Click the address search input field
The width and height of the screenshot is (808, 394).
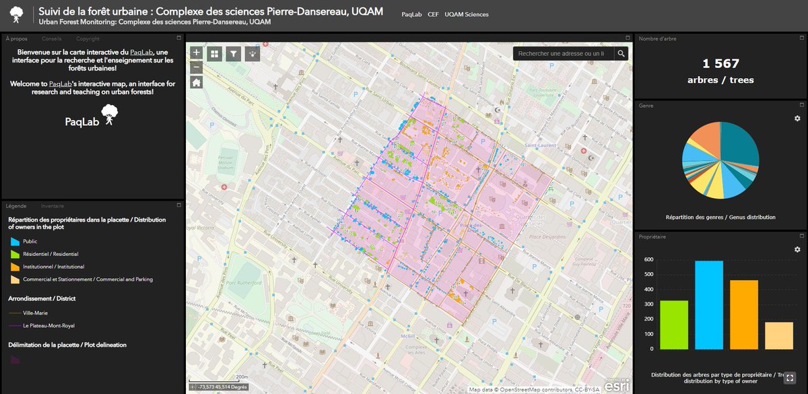[563, 53]
